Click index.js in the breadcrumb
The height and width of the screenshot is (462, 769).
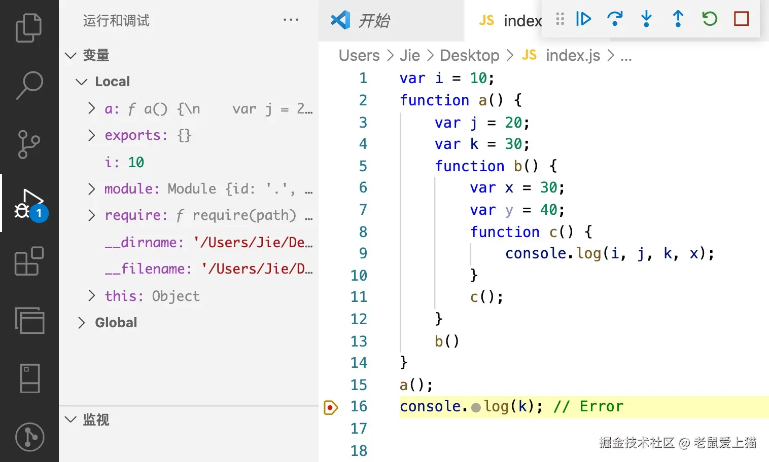(x=573, y=55)
